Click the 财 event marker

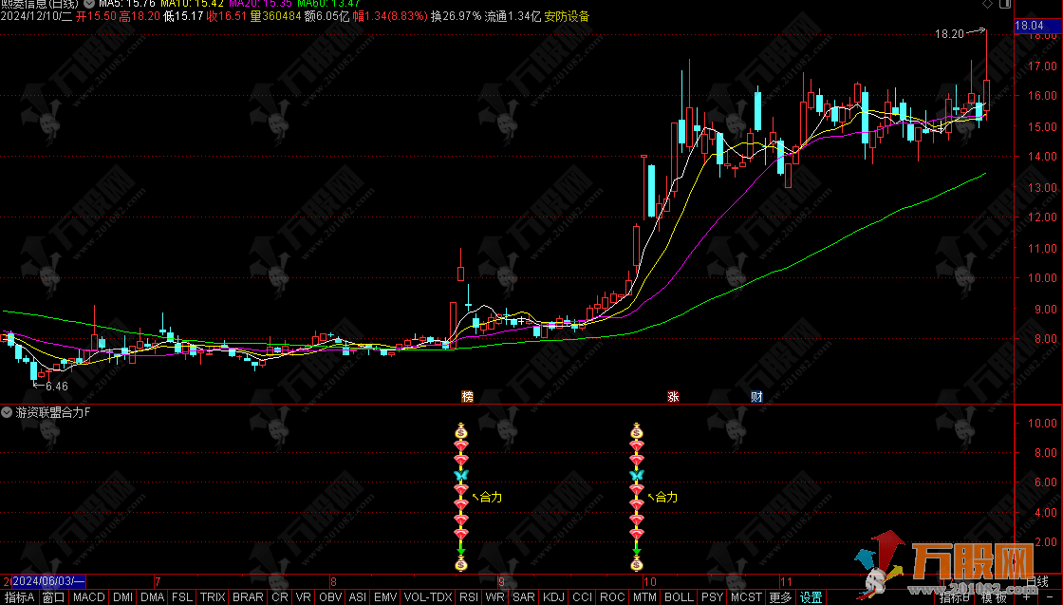click(756, 397)
